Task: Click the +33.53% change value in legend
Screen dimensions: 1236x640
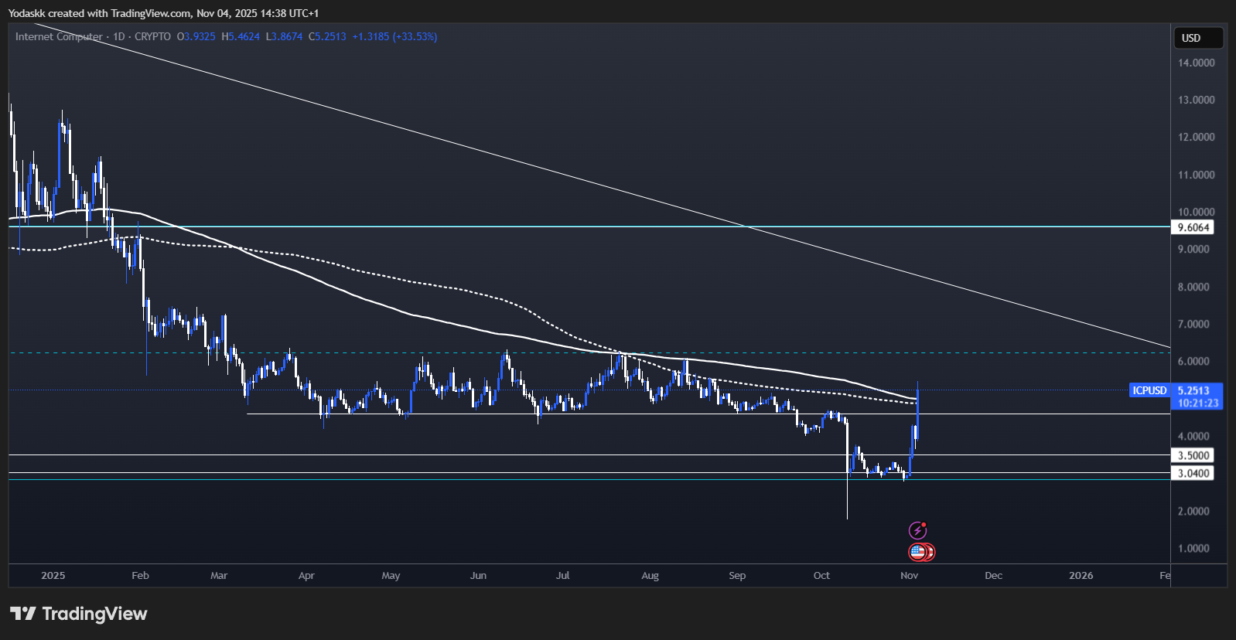Action: point(415,36)
